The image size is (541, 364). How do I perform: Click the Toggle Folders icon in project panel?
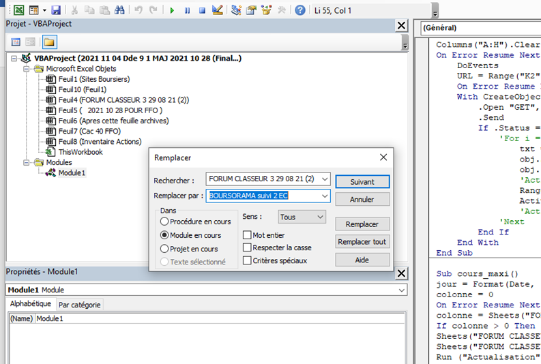pos(49,42)
